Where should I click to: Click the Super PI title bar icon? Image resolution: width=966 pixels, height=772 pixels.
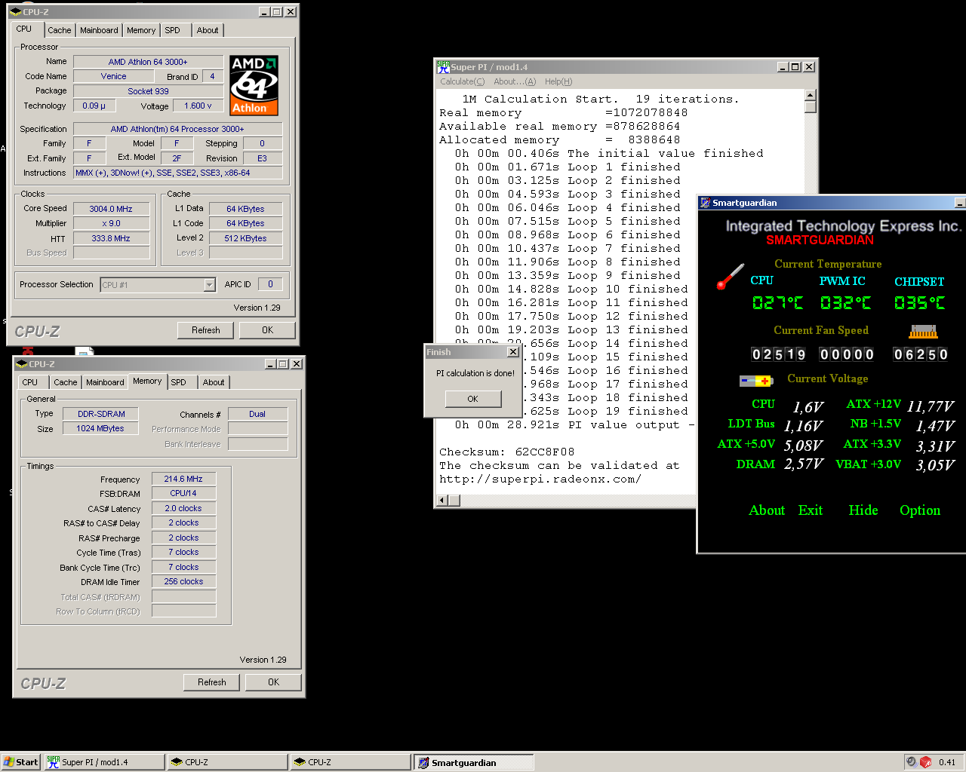tap(443, 67)
